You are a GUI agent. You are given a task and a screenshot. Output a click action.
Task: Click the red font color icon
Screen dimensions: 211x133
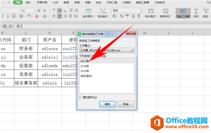[37, 16]
